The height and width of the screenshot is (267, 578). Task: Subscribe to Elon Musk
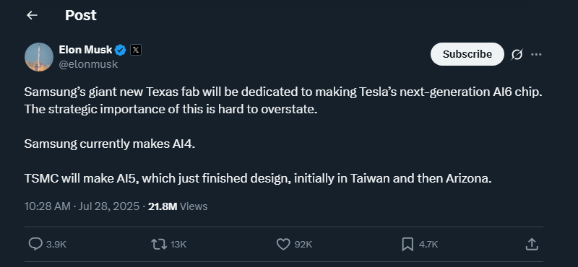coord(467,54)
